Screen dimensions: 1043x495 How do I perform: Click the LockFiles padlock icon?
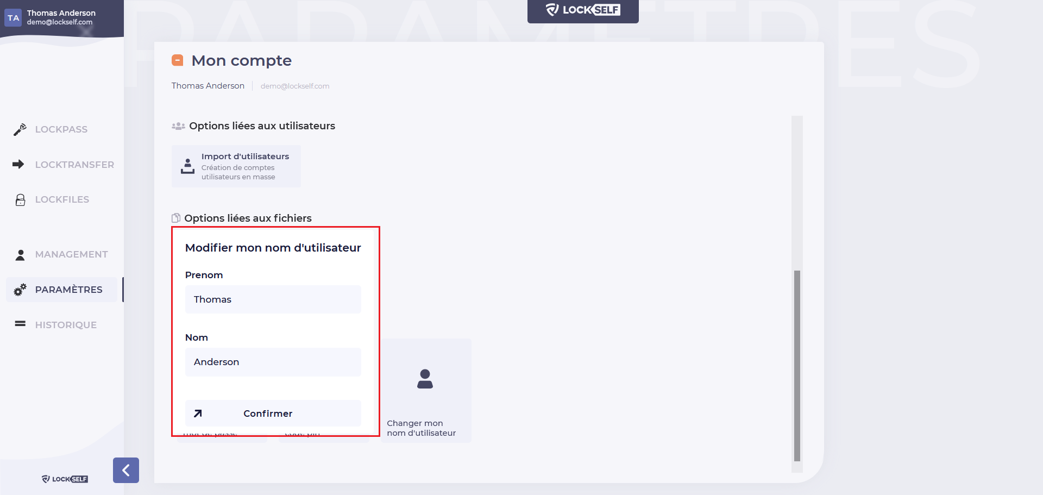[x=20, y=200]
